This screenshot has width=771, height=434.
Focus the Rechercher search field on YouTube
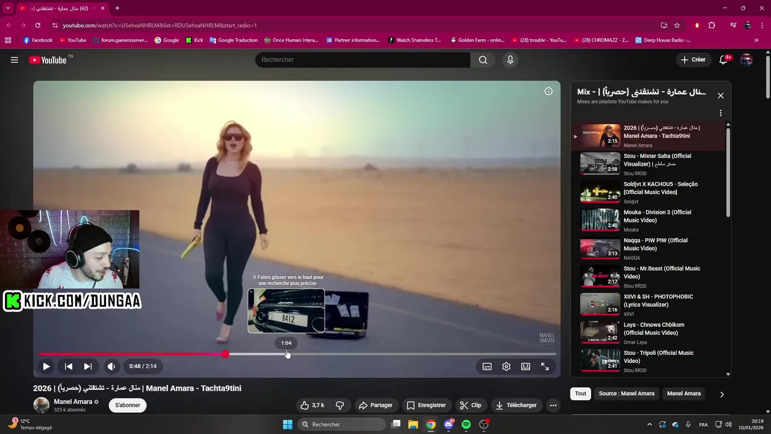tap(363, 60)
